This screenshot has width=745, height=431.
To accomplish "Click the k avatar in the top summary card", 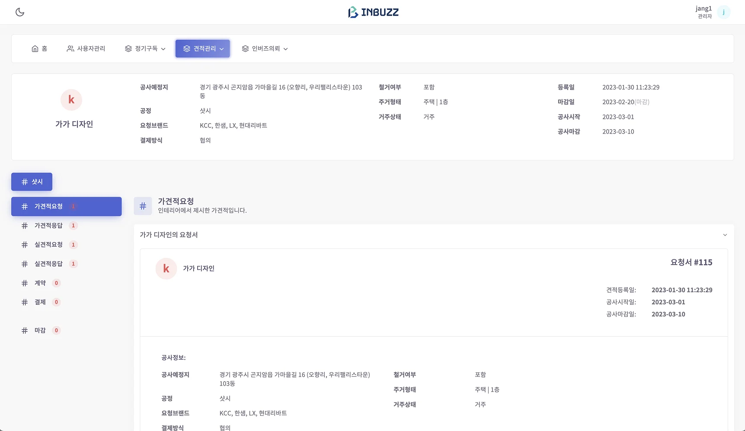I will click(x=71, y=100).
